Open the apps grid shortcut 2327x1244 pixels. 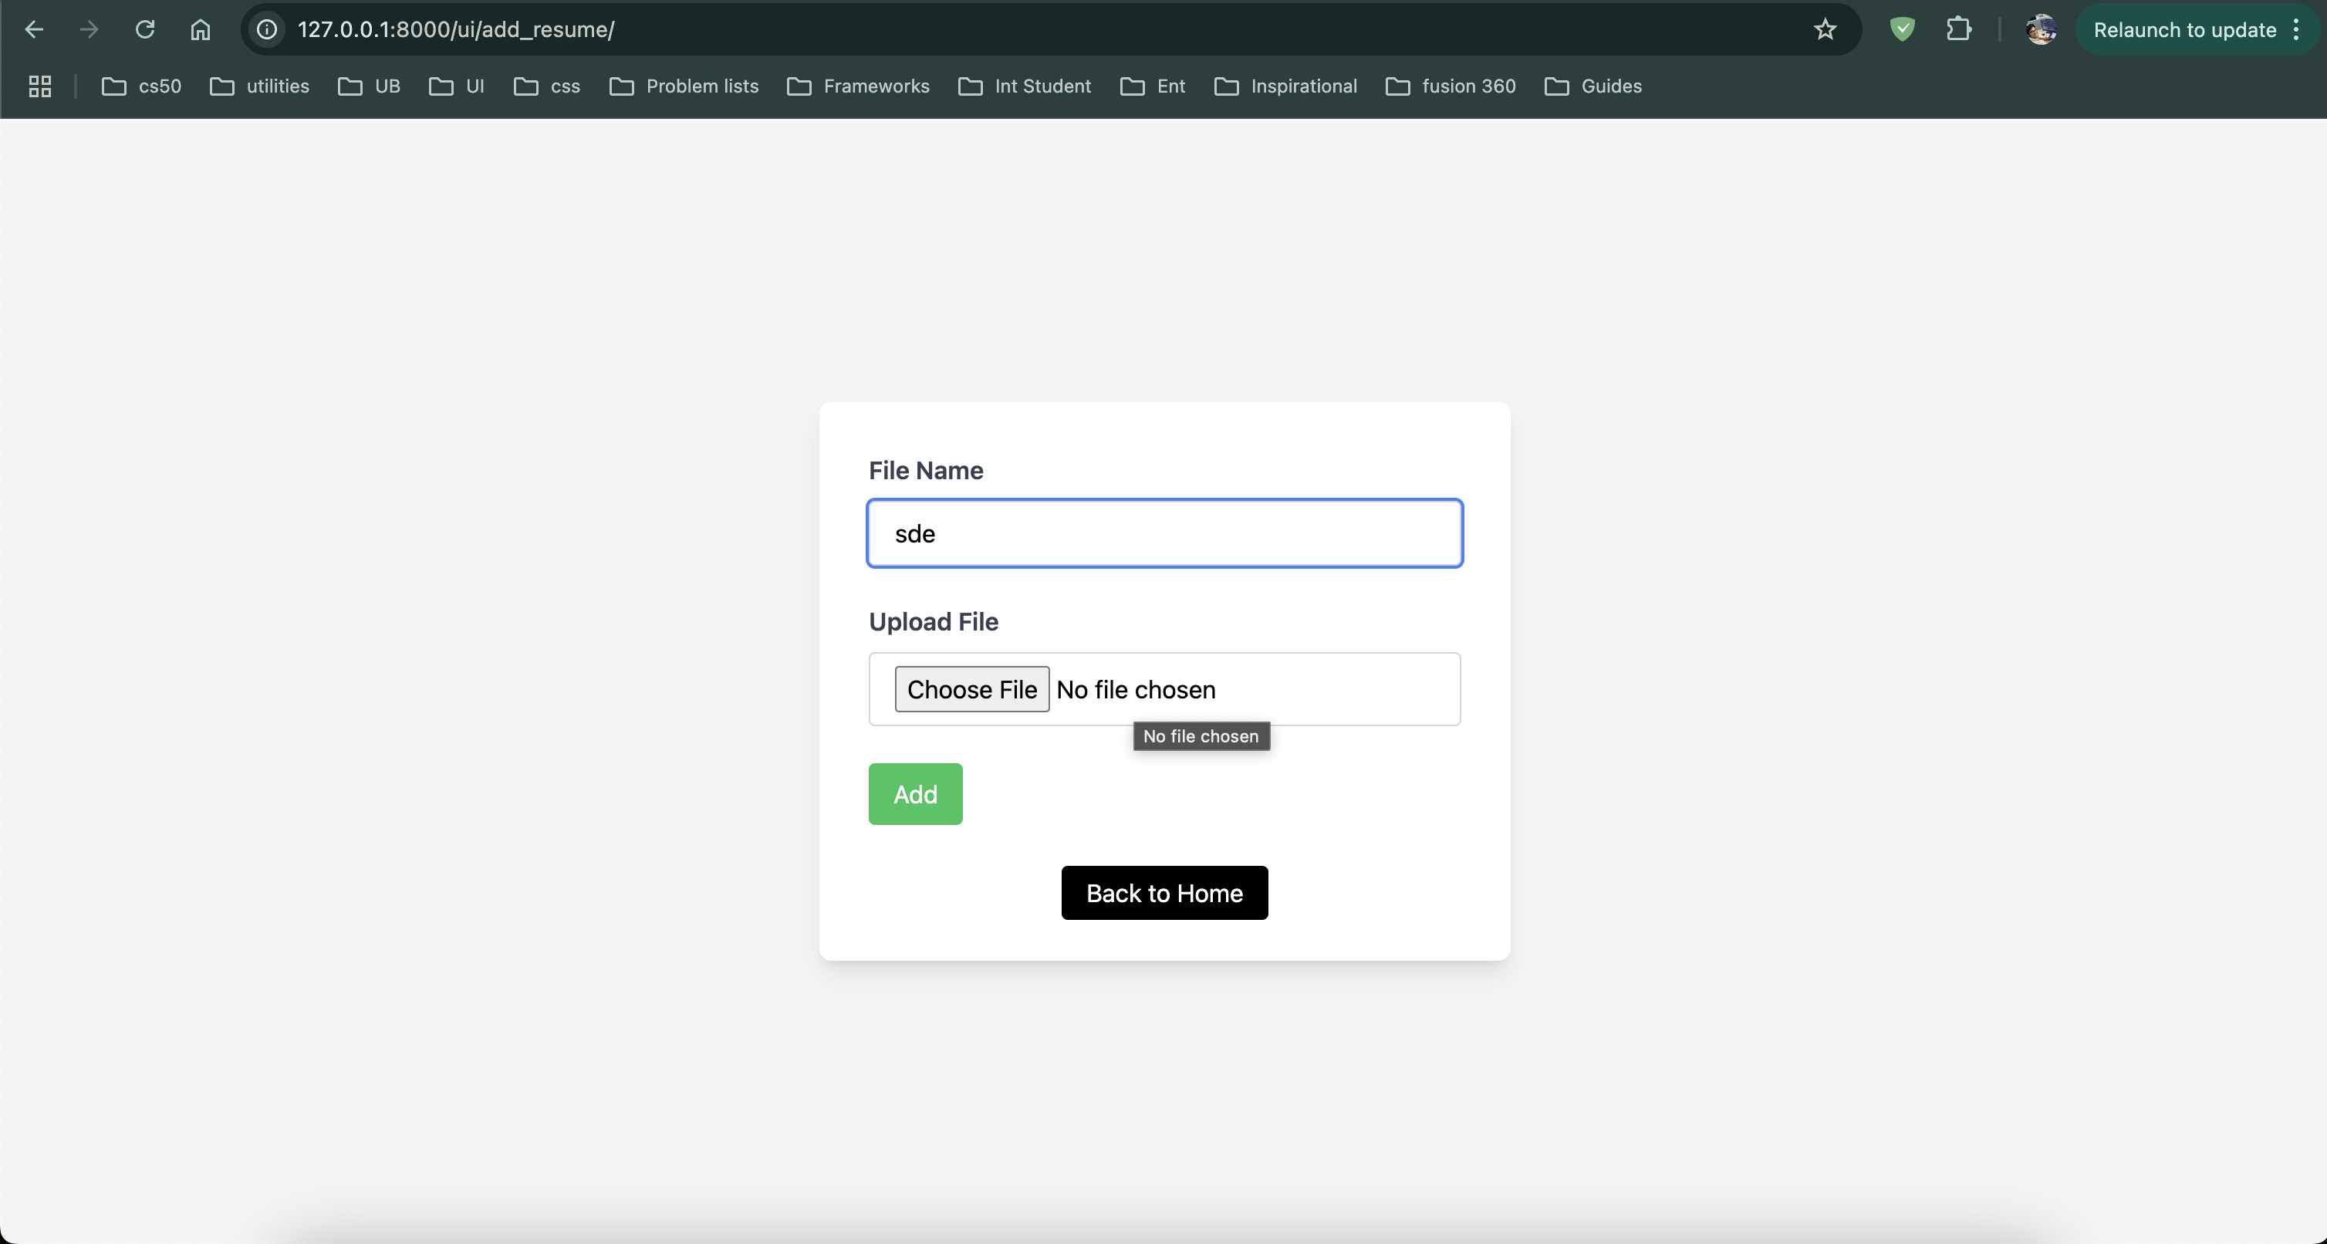click(40, 86)
